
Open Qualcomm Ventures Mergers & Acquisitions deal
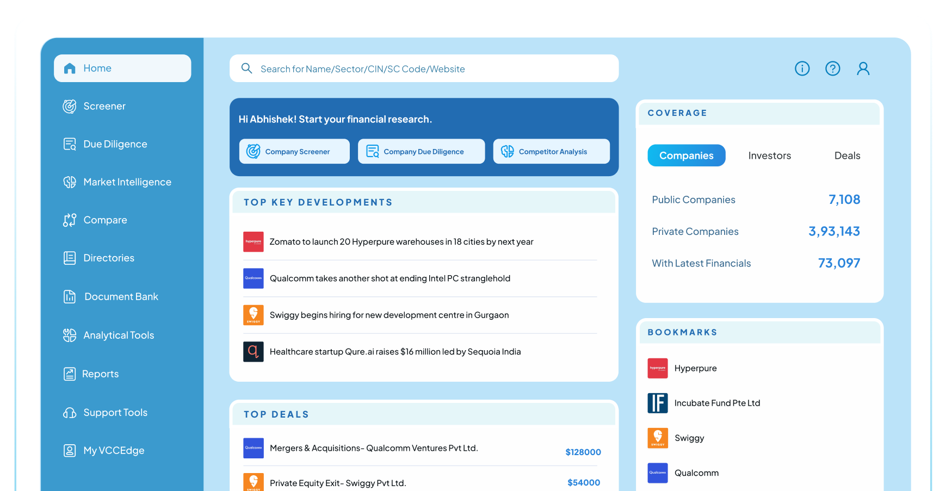(373, 448)
